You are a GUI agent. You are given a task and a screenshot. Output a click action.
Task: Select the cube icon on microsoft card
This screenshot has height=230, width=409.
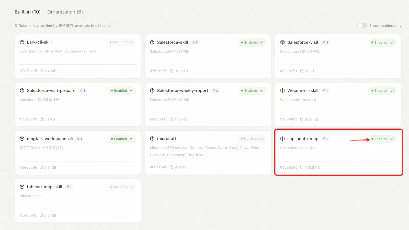[x=152, y=138]
